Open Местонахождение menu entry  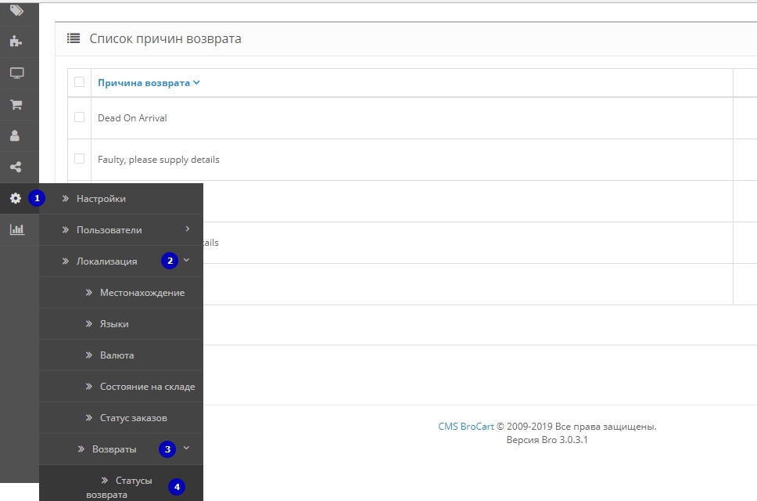[120, 293]
